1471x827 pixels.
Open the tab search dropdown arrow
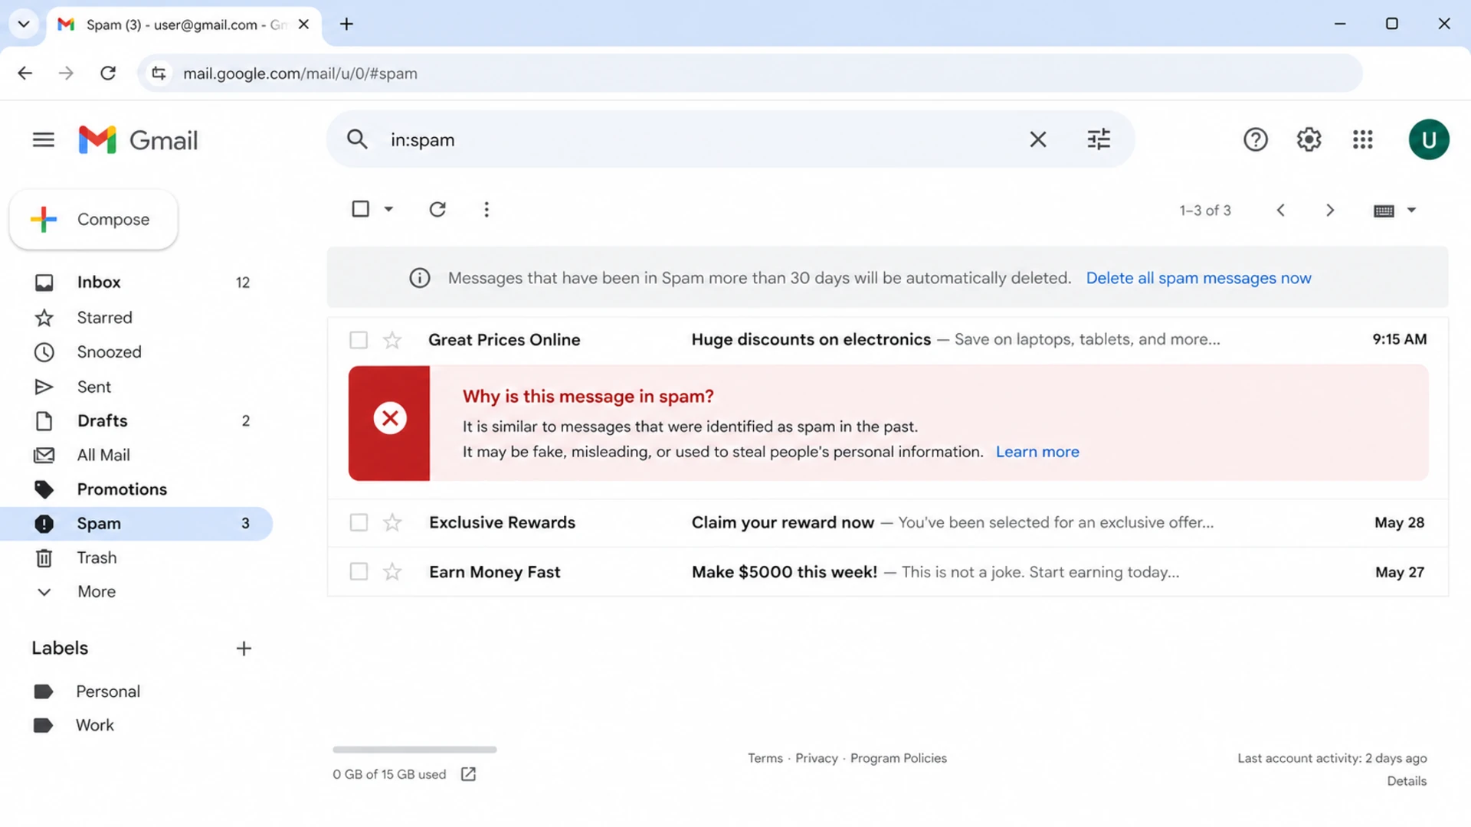click(24, 25)
